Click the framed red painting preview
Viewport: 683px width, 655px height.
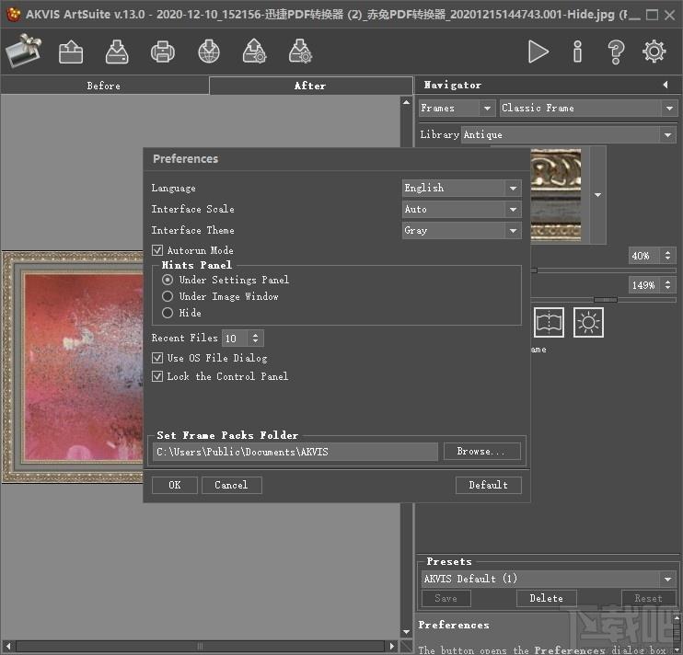coord(73,367)
